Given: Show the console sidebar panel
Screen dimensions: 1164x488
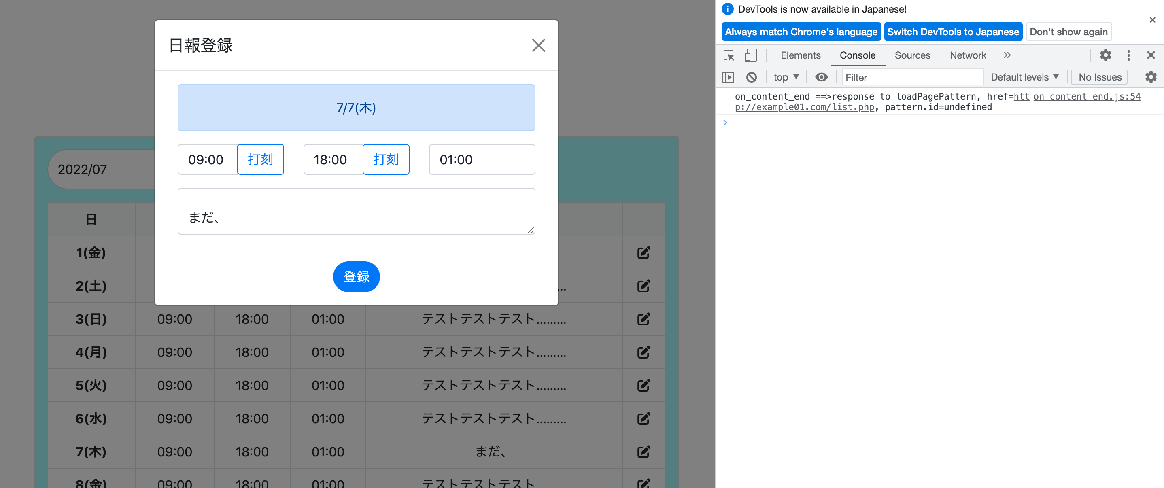Looking at the screenshot, I should [x=729, y=77].
